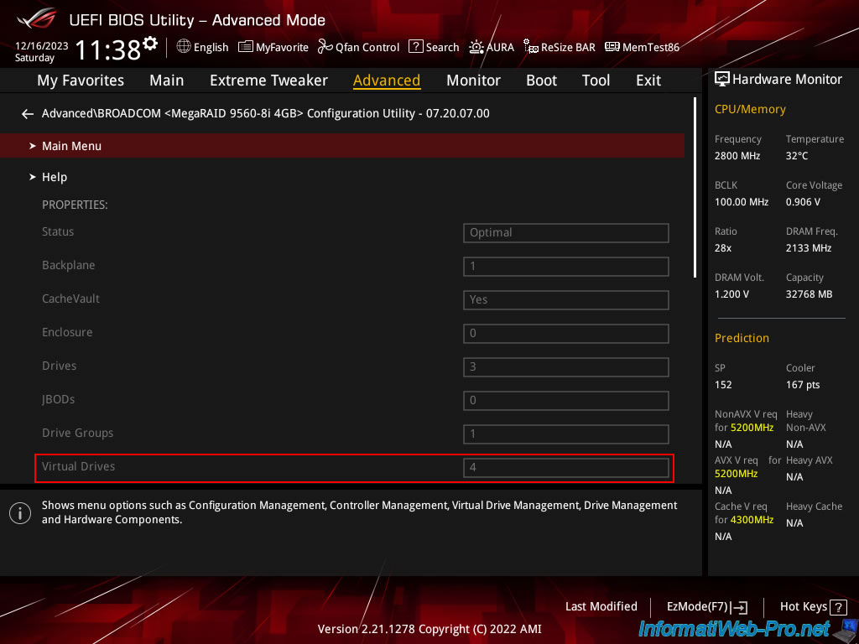The image size is (859, 644).
Task: Switch to EzMode(F7)
Action: [x=707, y=607]
